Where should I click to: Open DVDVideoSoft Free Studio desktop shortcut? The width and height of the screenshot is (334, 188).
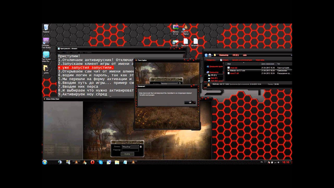point(46,43)
